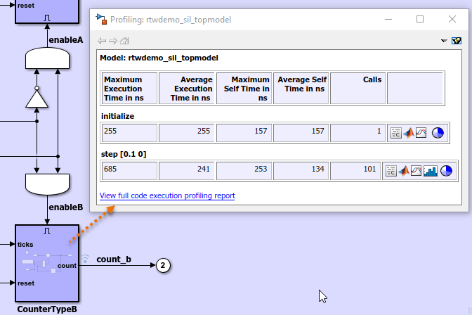Click the enableB signal label
Screen dimensions: 472x315
tap(65, 207)
